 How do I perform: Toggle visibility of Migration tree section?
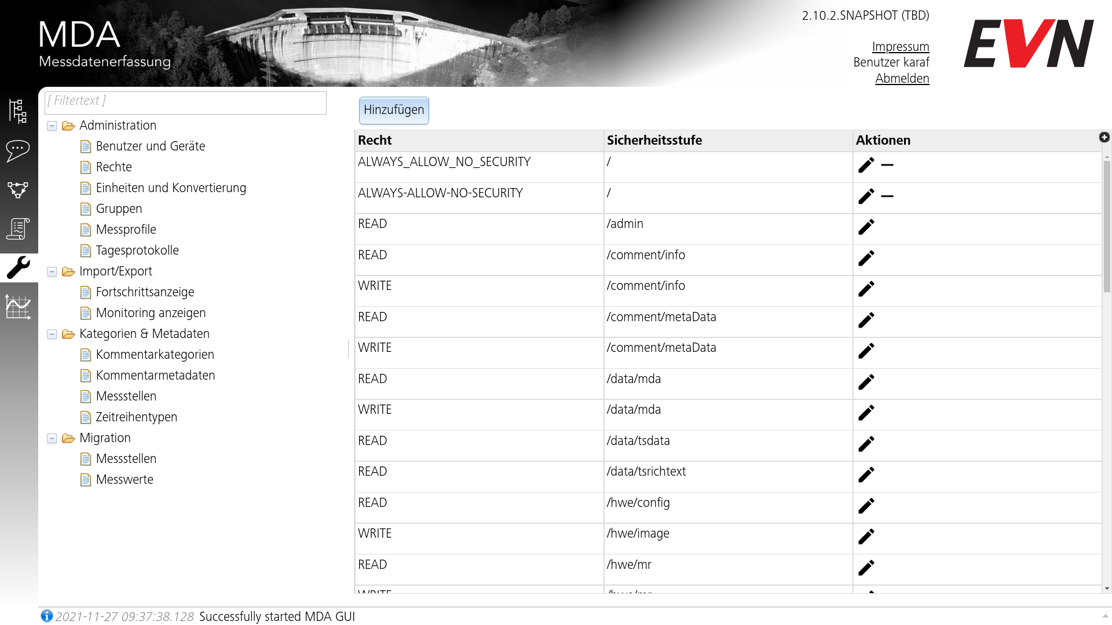(53, 438)
